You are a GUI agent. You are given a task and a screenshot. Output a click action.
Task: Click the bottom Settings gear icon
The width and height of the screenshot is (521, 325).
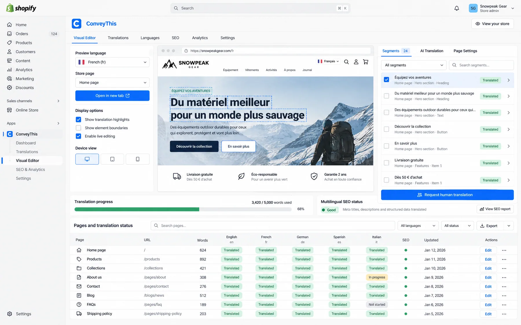(10, 314)
